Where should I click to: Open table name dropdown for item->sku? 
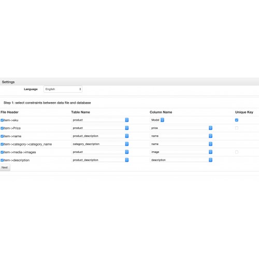click(x=100, y=120)
